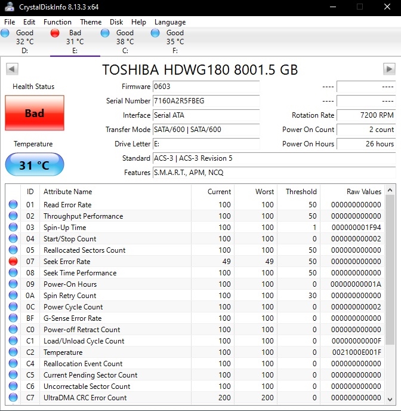401x411 pixels.
Task: Click blue status orb for C: drive
Action: [105, 33]
